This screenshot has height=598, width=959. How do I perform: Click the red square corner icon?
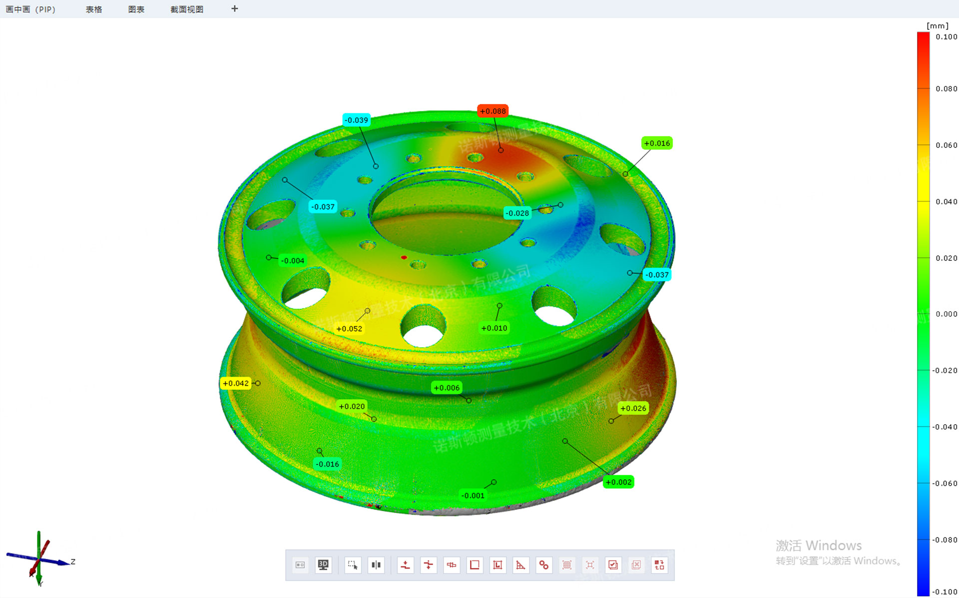click(475, 565)
